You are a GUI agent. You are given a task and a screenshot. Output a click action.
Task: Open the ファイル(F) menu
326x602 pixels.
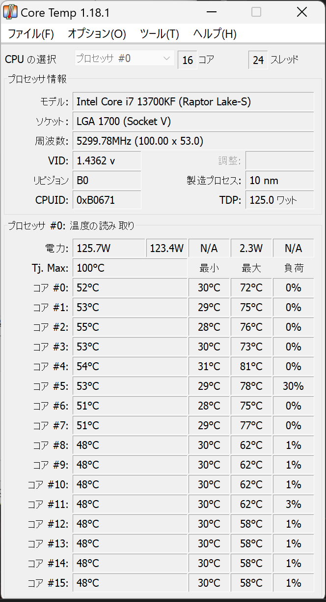[x=31, y=34]
